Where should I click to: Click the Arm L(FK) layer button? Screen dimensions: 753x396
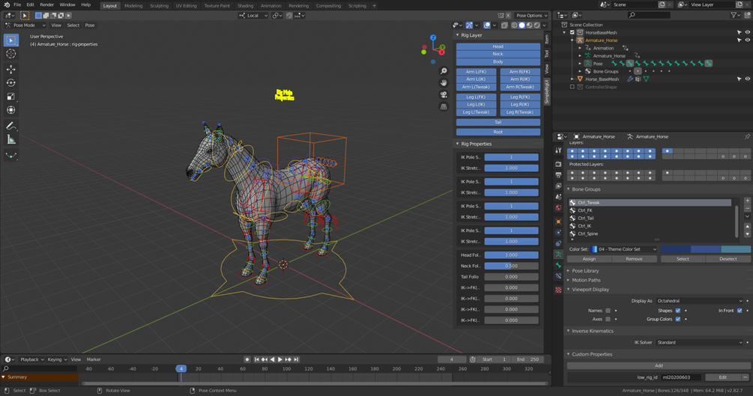tap(476, 72)
